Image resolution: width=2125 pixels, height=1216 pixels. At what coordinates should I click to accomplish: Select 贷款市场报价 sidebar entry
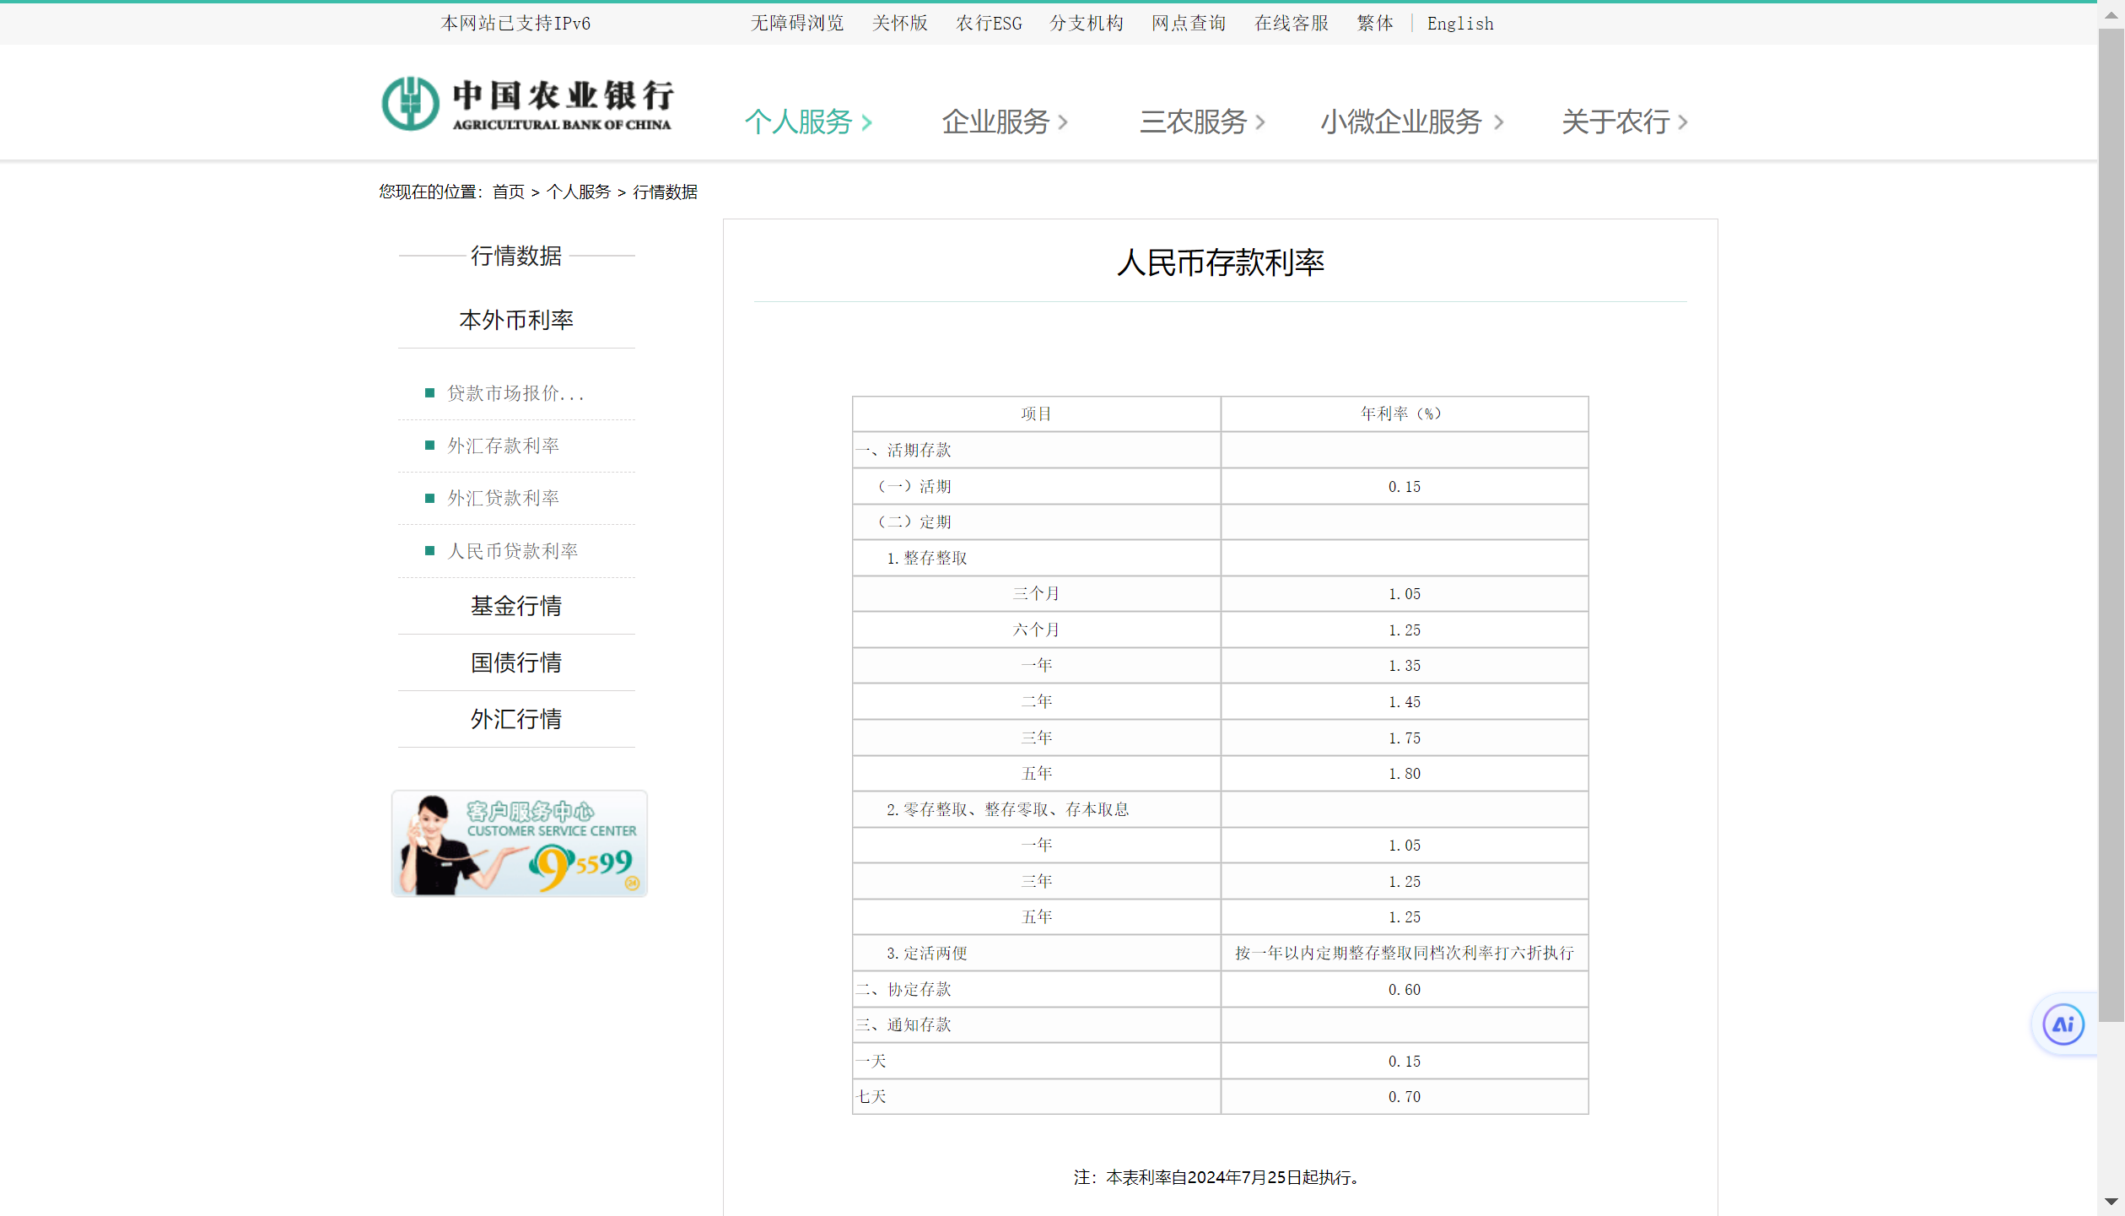515,393
